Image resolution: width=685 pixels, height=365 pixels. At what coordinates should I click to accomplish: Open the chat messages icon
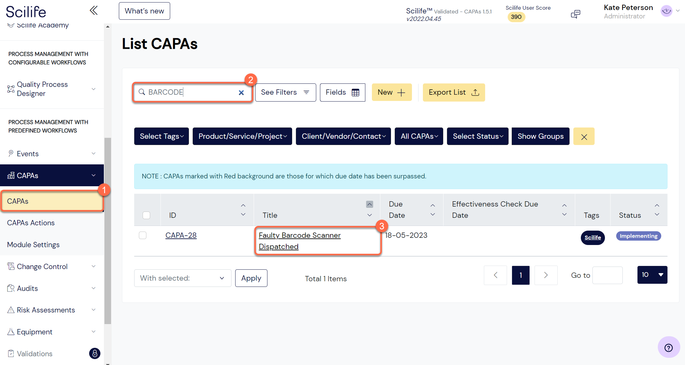pos(575,14)
